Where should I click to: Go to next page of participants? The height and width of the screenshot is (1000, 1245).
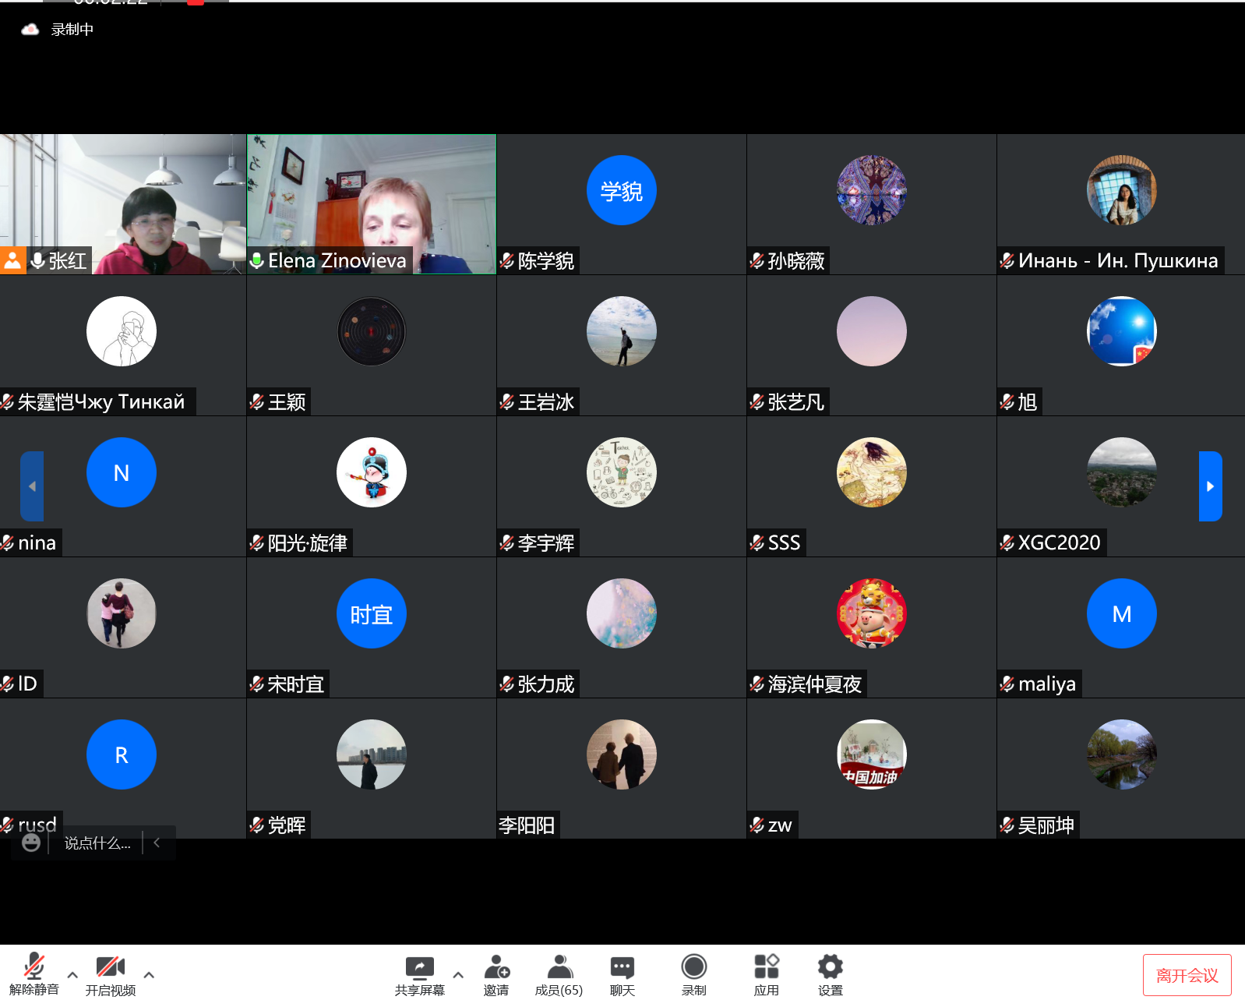pyautogui.click(x=1210, y=486)
